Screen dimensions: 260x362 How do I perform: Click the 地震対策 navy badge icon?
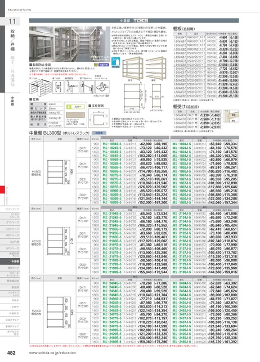pyautogui.click(x=104, y=65)
